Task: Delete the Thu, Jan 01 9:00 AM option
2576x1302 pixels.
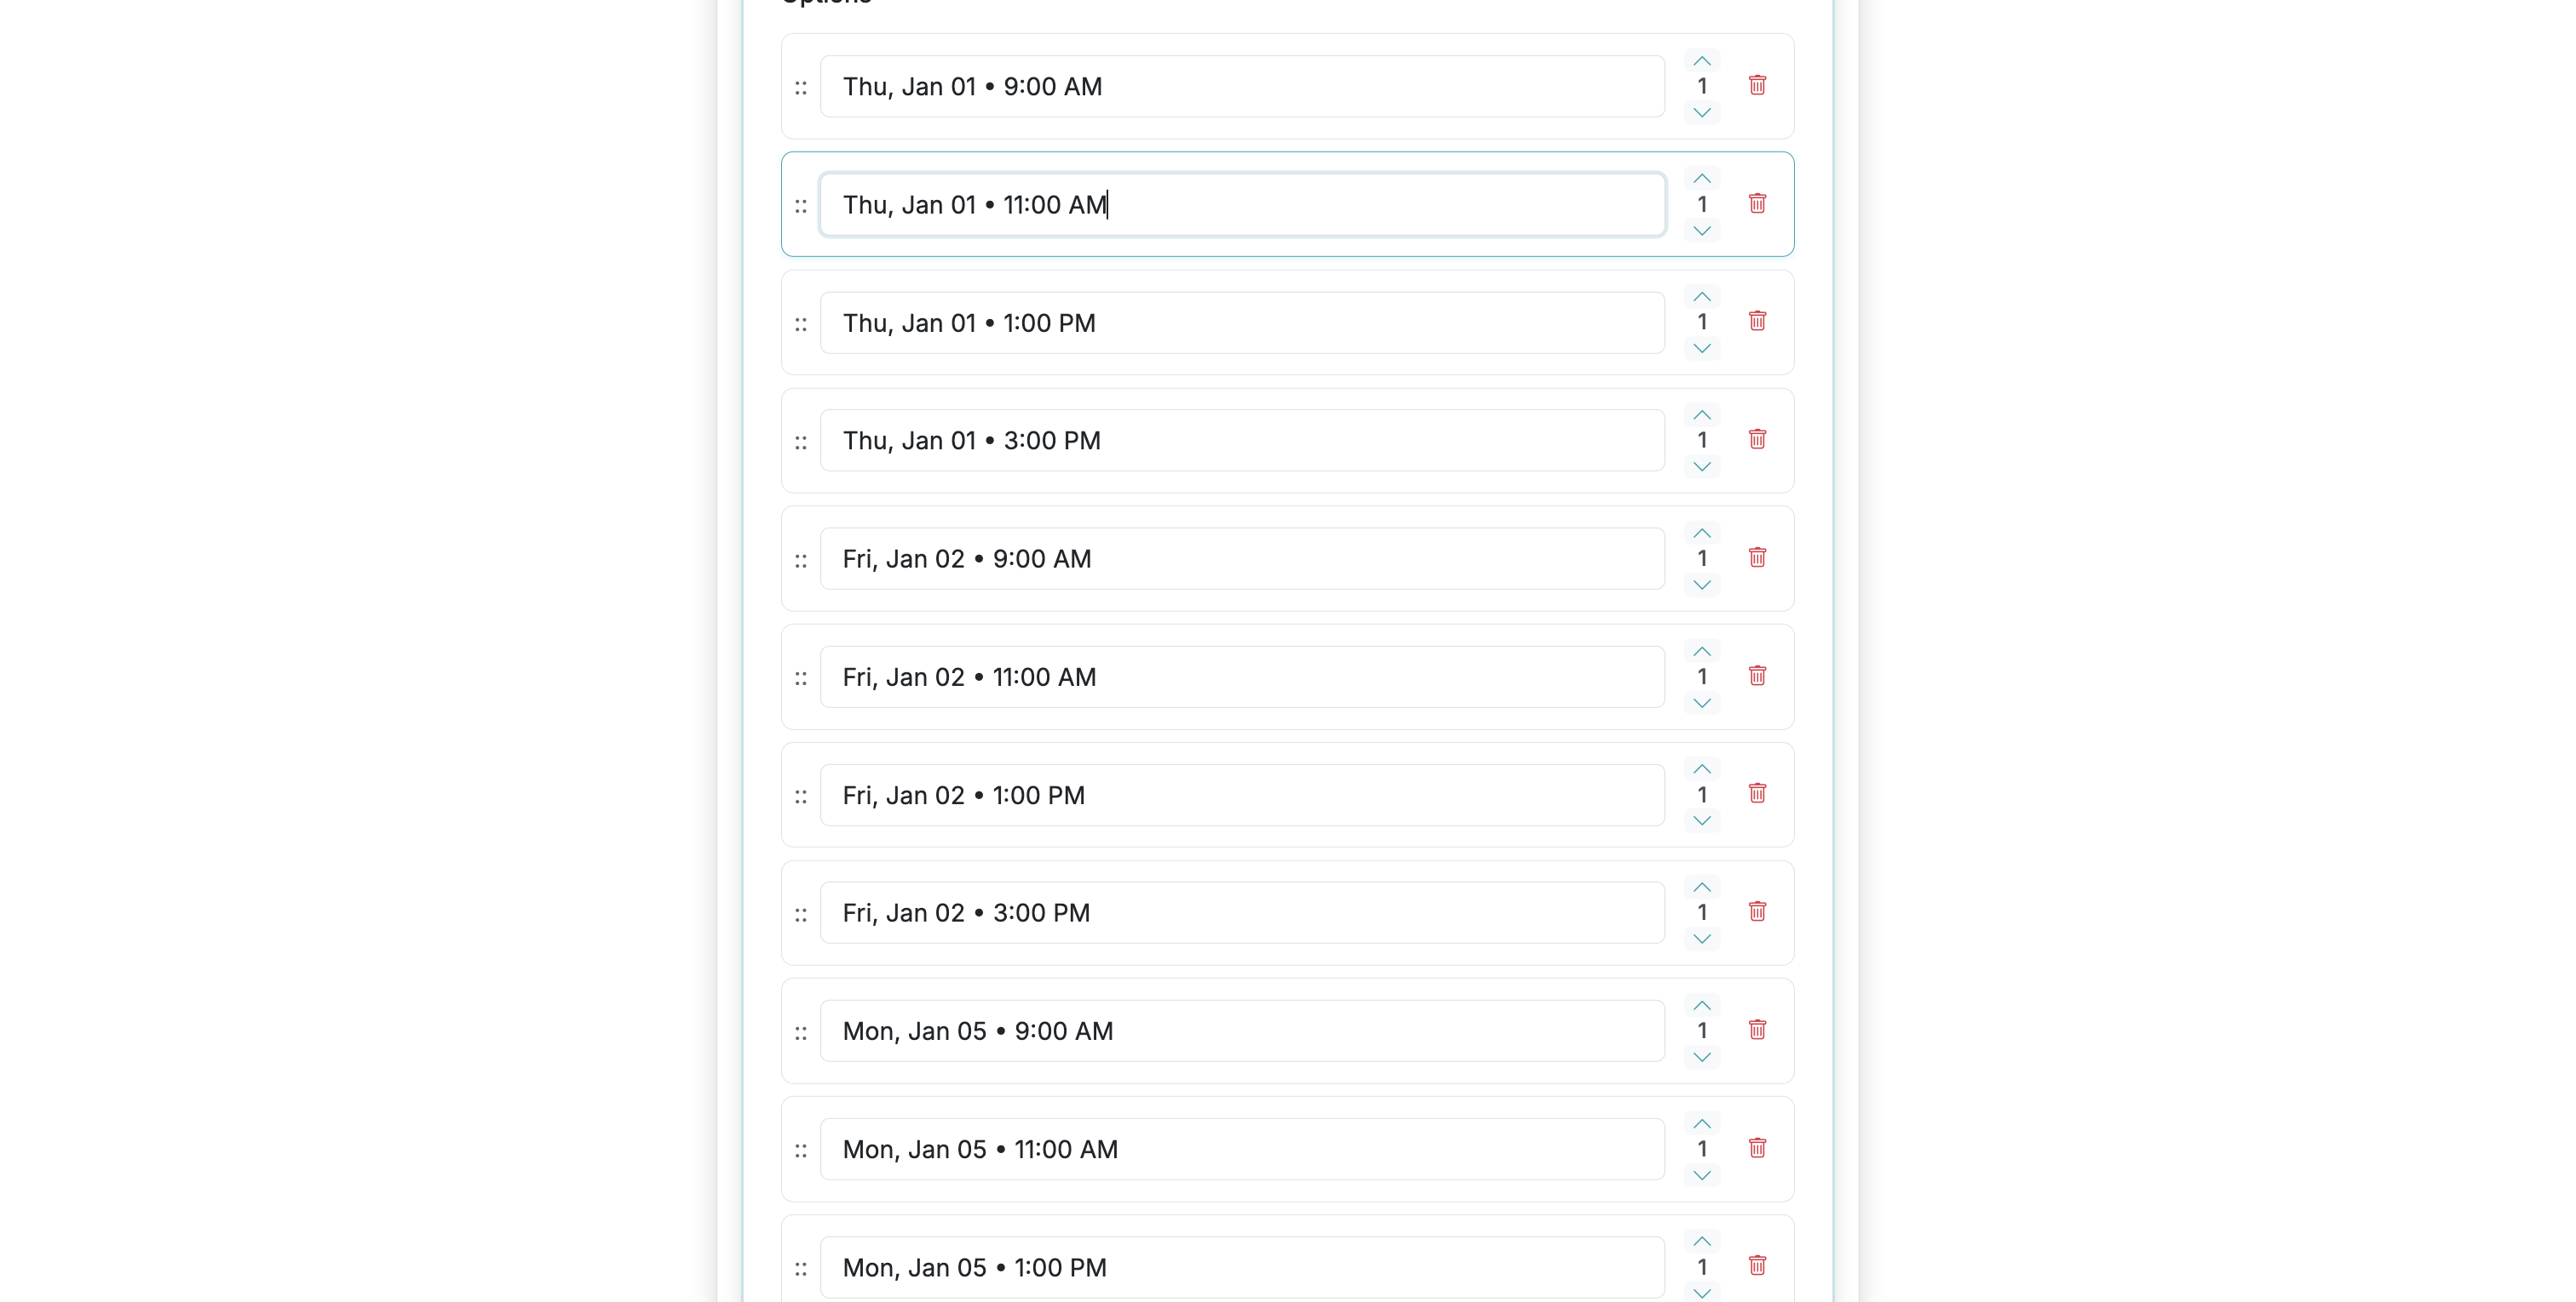Action: [x=1758, y=85]
